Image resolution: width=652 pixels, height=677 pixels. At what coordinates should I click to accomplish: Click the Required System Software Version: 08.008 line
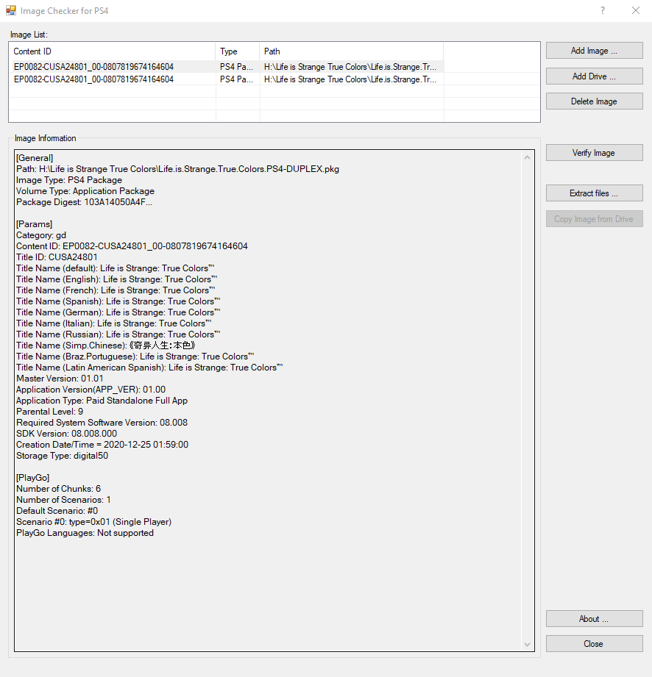tap(102, 422)
